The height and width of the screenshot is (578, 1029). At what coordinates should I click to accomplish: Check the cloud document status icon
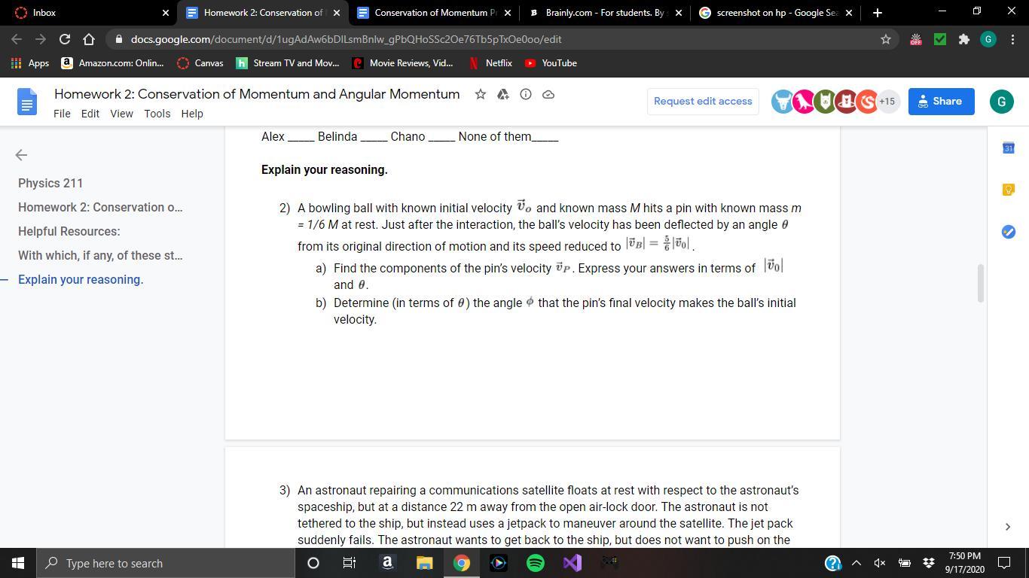[x=548, y=94]
